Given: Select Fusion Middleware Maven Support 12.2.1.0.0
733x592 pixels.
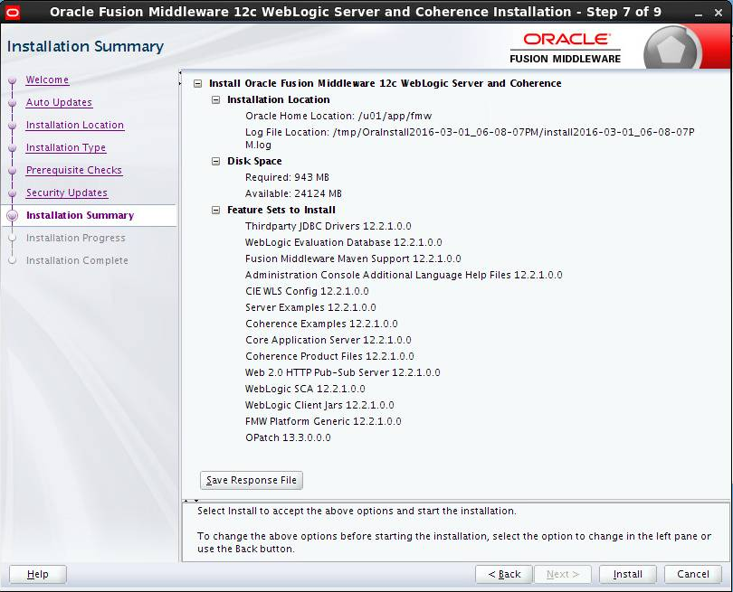Looking at the screenshot, I should (x=353, y=258).
